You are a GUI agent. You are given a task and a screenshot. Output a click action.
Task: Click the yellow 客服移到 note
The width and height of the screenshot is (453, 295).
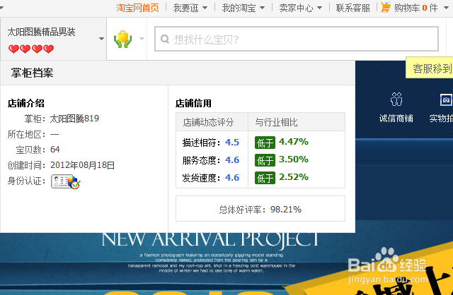[430, 68]
